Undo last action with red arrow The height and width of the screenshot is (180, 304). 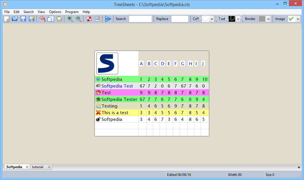tap(42, 19)
